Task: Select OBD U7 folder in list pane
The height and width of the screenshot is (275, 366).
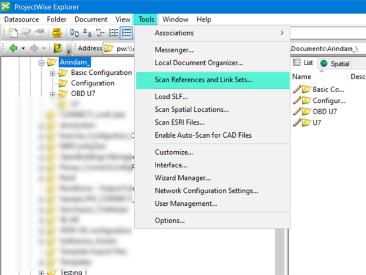Action: point(324,112)
